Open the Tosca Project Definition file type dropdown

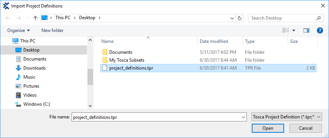point(286,117)
